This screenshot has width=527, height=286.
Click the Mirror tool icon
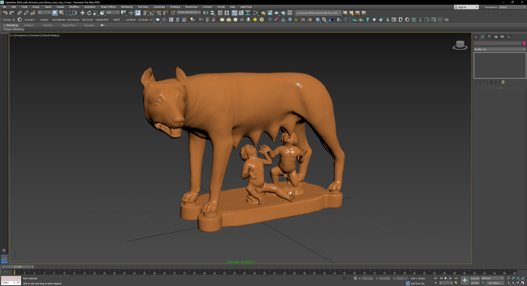[205, 13]
